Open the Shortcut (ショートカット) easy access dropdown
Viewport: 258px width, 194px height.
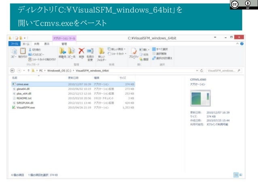click(x=117, y=54)
